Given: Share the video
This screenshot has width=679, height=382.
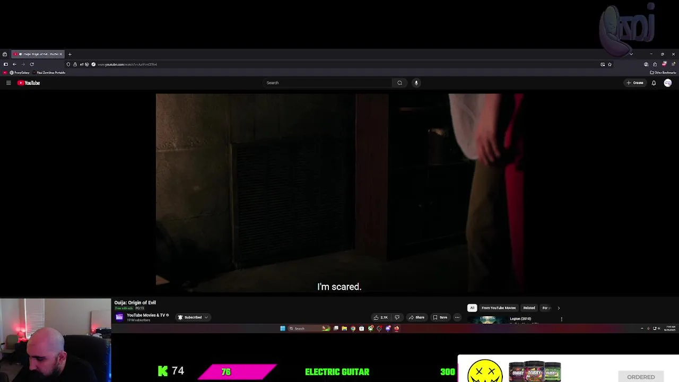Looking at the screenshot, I should [416, 317].
